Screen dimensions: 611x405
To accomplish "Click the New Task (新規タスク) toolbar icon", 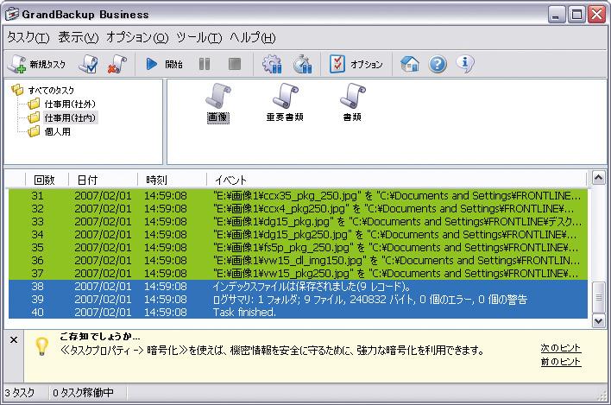I will click(17, 64).
